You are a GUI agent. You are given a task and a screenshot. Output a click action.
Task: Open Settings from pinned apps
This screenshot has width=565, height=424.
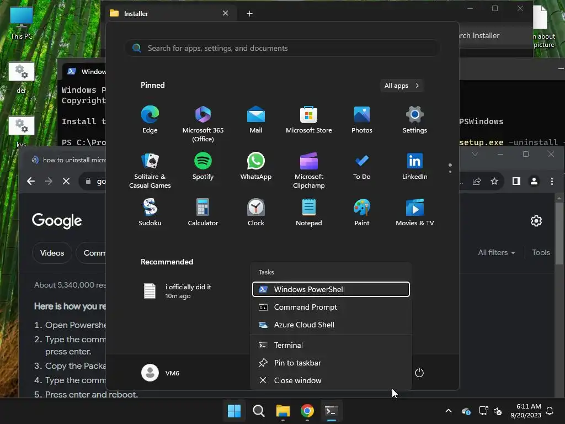click(x=415, y=120)
